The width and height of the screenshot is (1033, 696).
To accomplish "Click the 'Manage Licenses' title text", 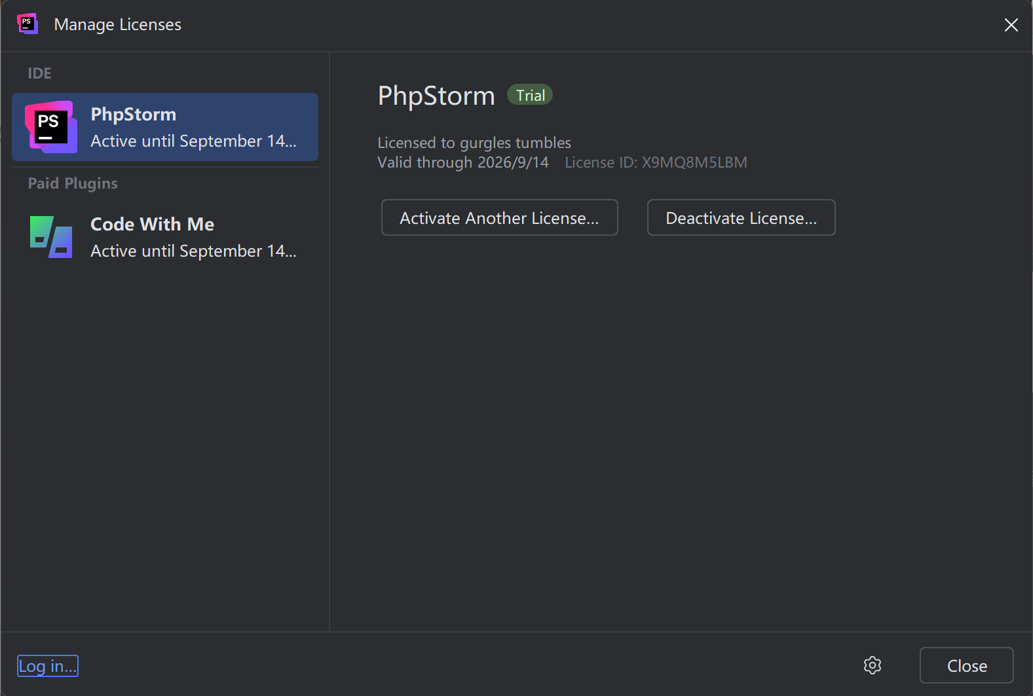I will [x=118, y=24].
